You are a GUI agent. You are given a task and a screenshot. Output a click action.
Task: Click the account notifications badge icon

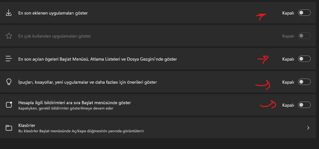(9, 105)
